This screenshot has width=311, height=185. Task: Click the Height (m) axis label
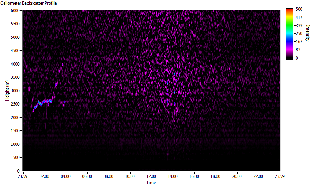[x=7, y=91]
